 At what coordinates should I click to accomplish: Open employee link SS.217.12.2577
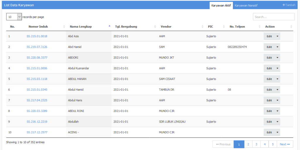click(x=37, y=132)
